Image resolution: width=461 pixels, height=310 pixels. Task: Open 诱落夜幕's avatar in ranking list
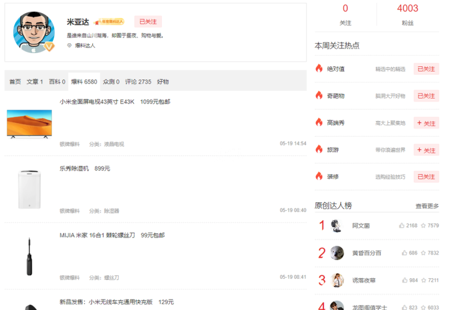(x=337, y=280)
